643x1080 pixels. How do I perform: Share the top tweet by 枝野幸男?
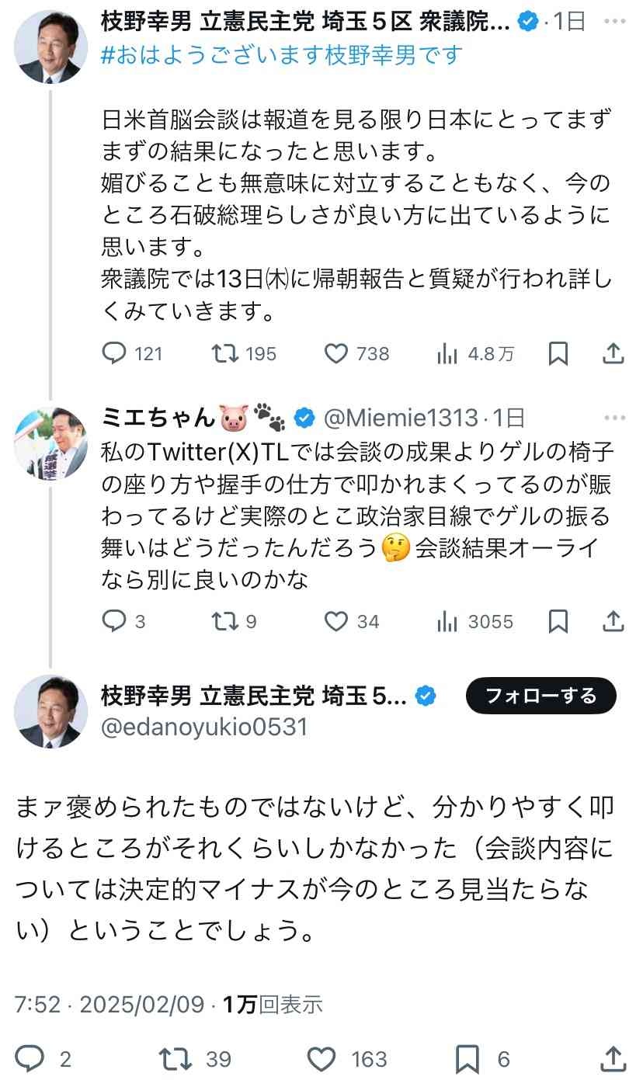click(613, 354)
